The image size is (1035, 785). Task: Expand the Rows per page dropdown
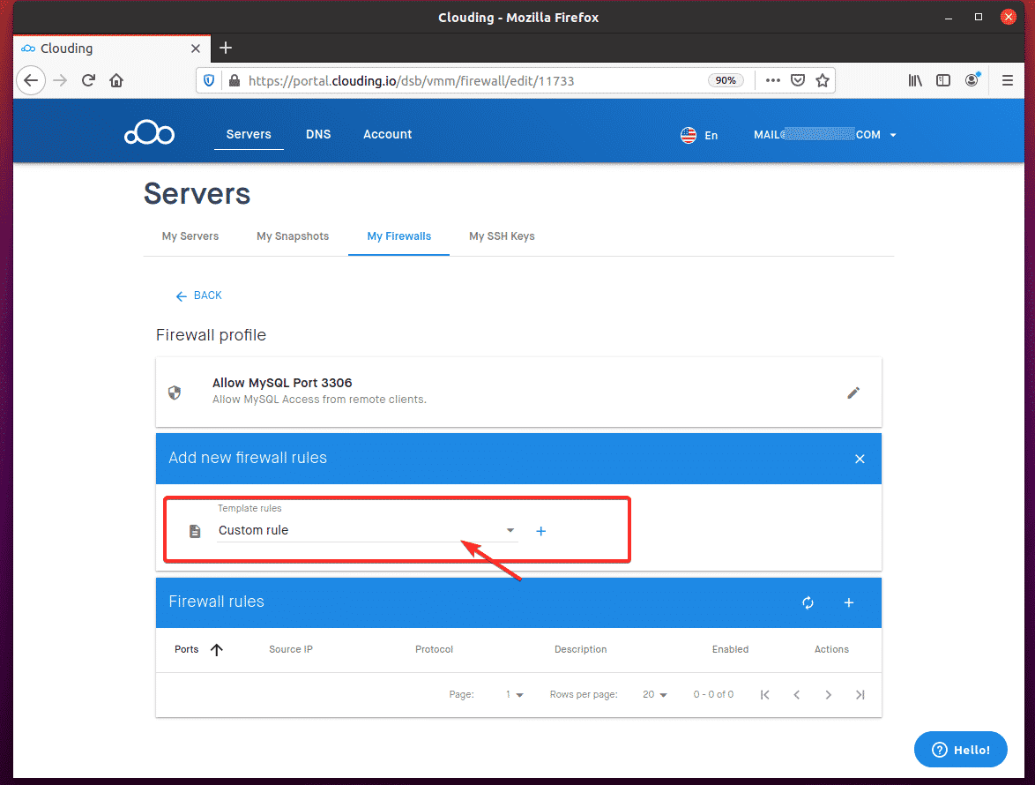654,695
